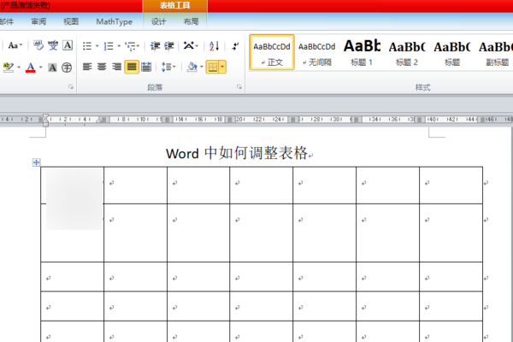Apply the 标题 2 style
The width and height of the screenshot is (513, 342).
pyautogui.click(x=407, y=52)
